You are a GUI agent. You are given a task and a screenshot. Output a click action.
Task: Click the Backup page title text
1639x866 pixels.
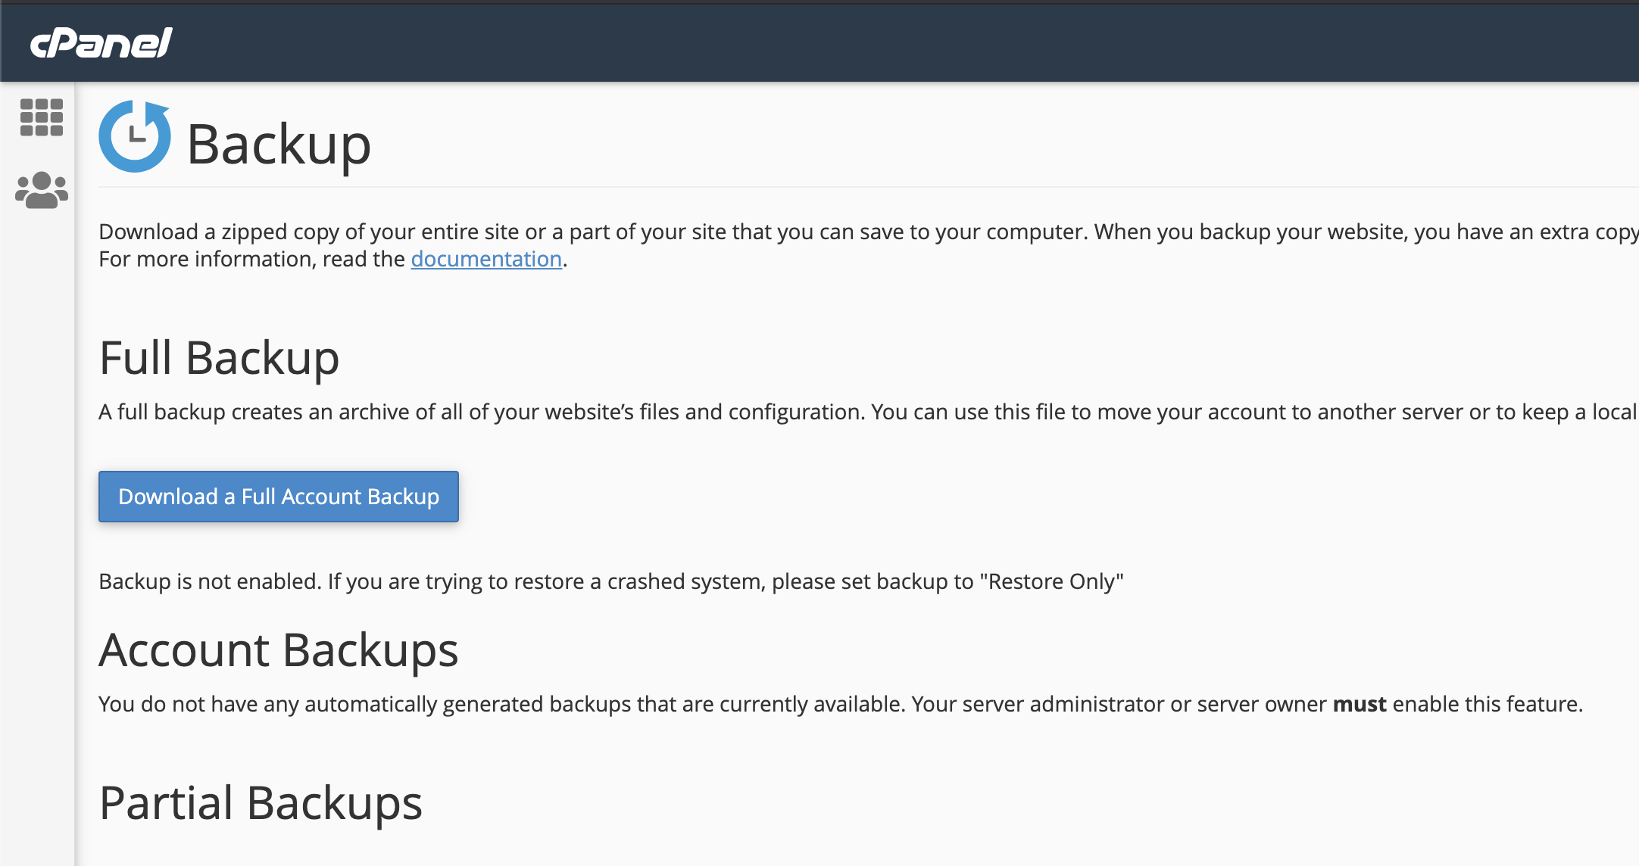(279, 144)
